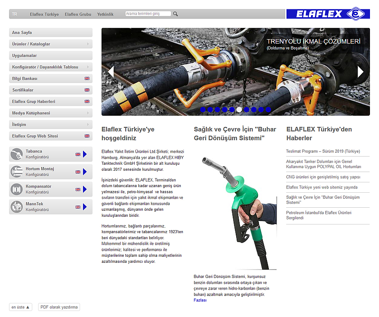Click 'ELAFLEX Türkiye'den Haberler' heading
Image resolution: width=379 pixels, height=317 pixels.
click(319, 134)
